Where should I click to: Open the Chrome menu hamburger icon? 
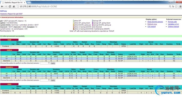tap(180, 6)
